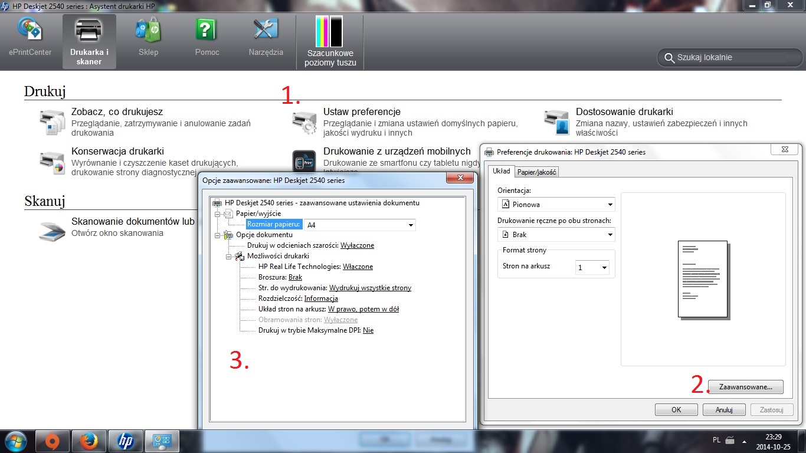The width and height of the screenshot is (806, 453).
Task: Click the Dostosowanie drukarki icon
Action: tap(556, 123)
